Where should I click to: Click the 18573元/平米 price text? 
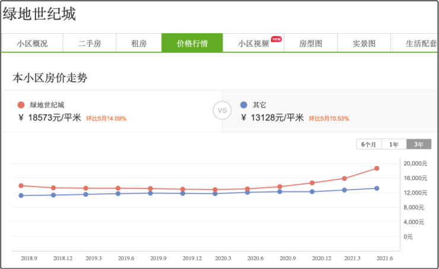(x=54, y=117)
